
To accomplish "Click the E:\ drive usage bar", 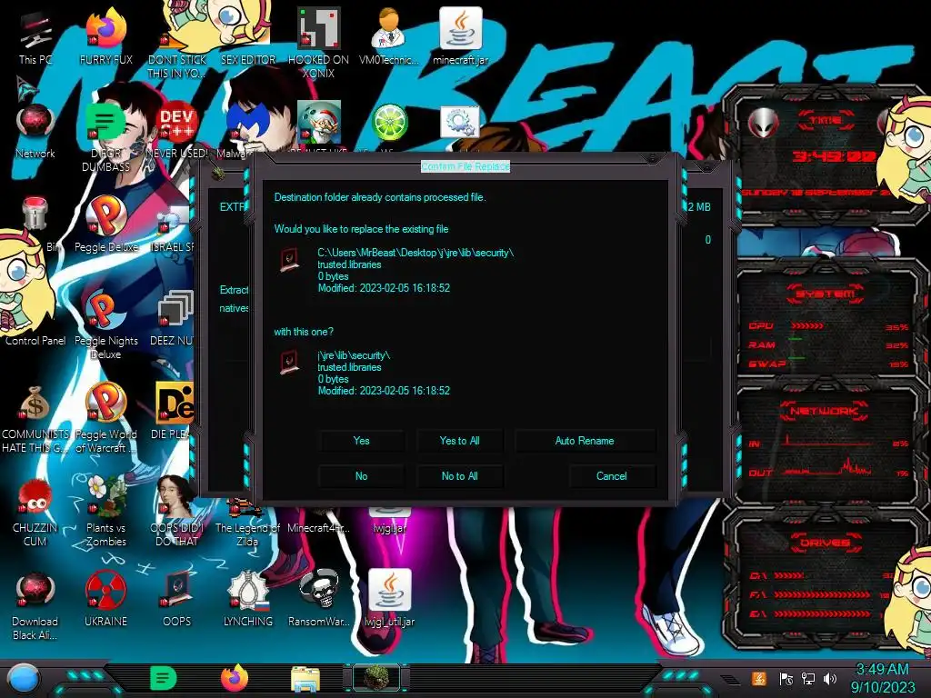I will coord(822,613).
